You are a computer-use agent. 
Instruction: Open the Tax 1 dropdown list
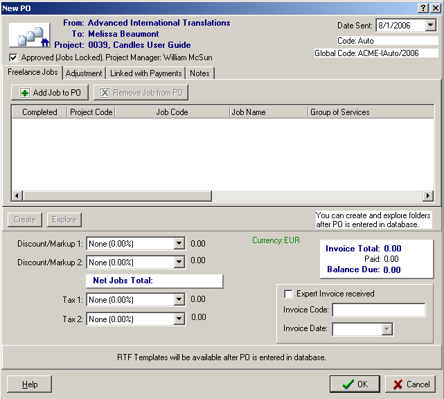[179, 300]
